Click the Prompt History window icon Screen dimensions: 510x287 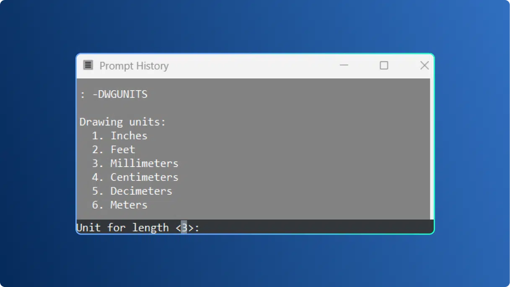tap(88, 65)
